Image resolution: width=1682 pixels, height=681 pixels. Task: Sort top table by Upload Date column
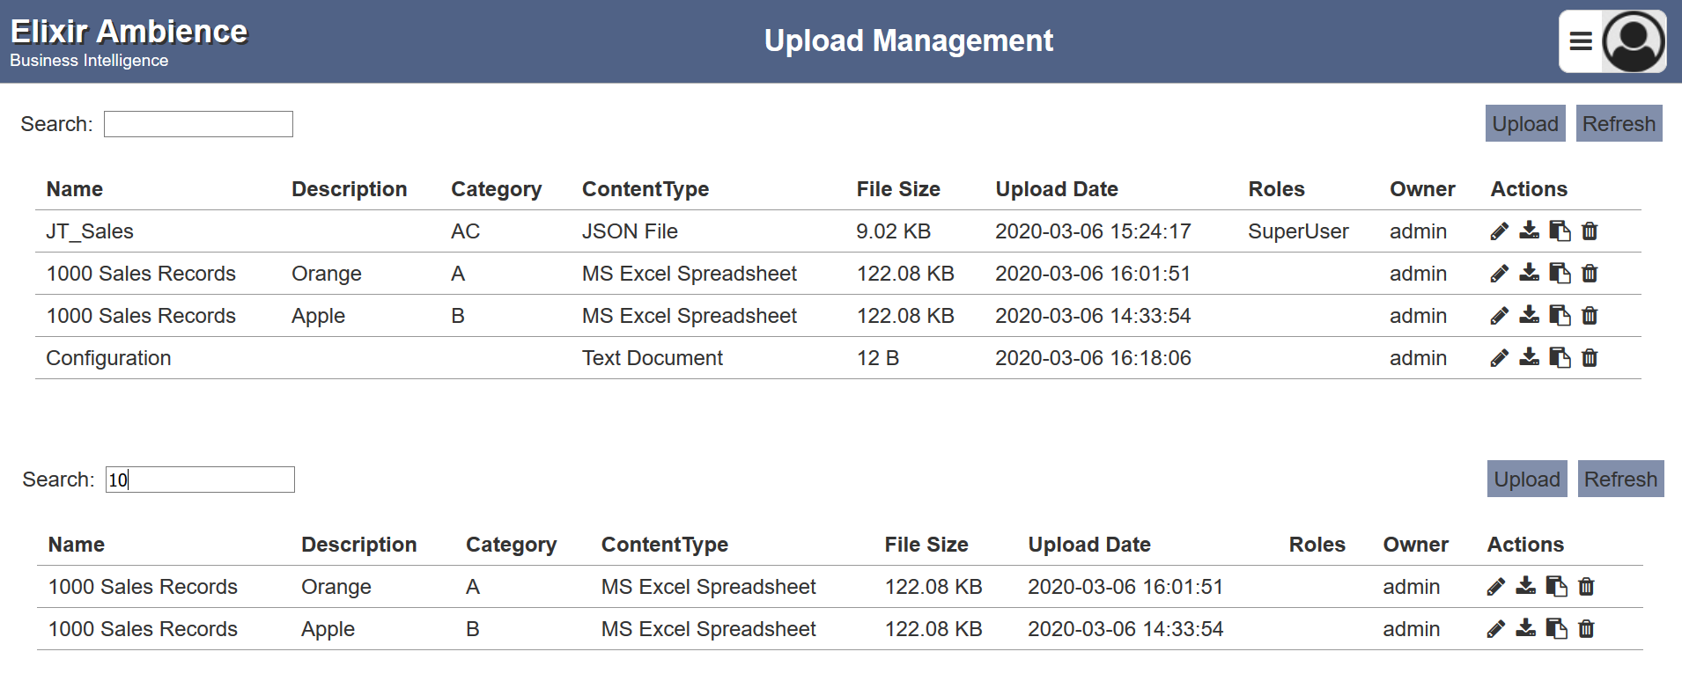(1057, 189)
